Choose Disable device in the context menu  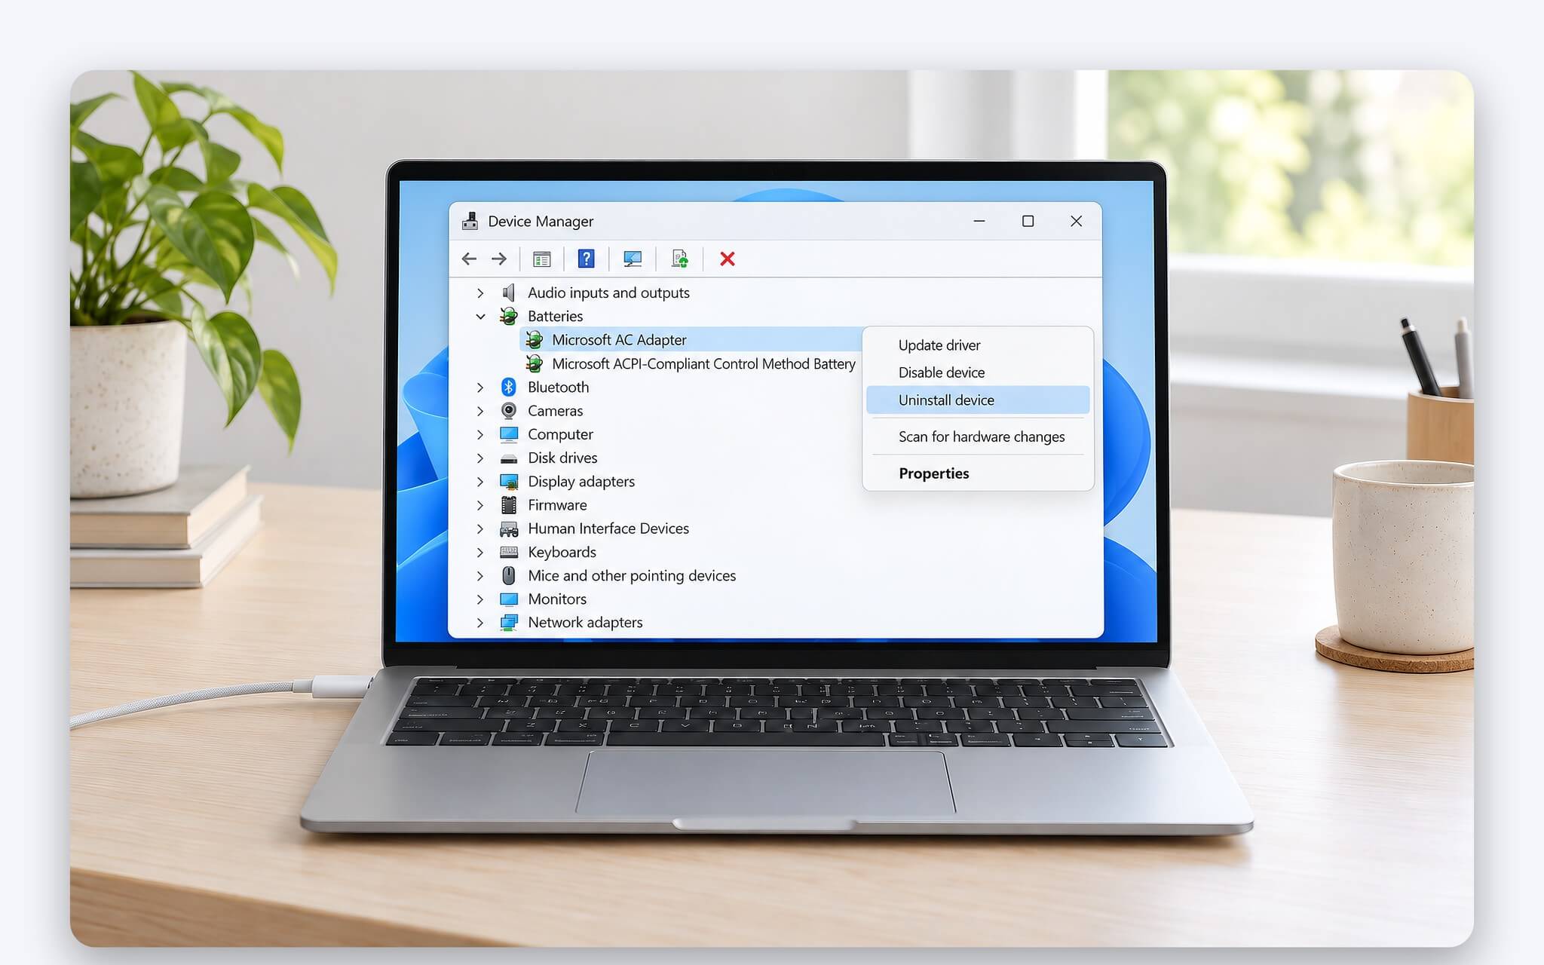978,372
